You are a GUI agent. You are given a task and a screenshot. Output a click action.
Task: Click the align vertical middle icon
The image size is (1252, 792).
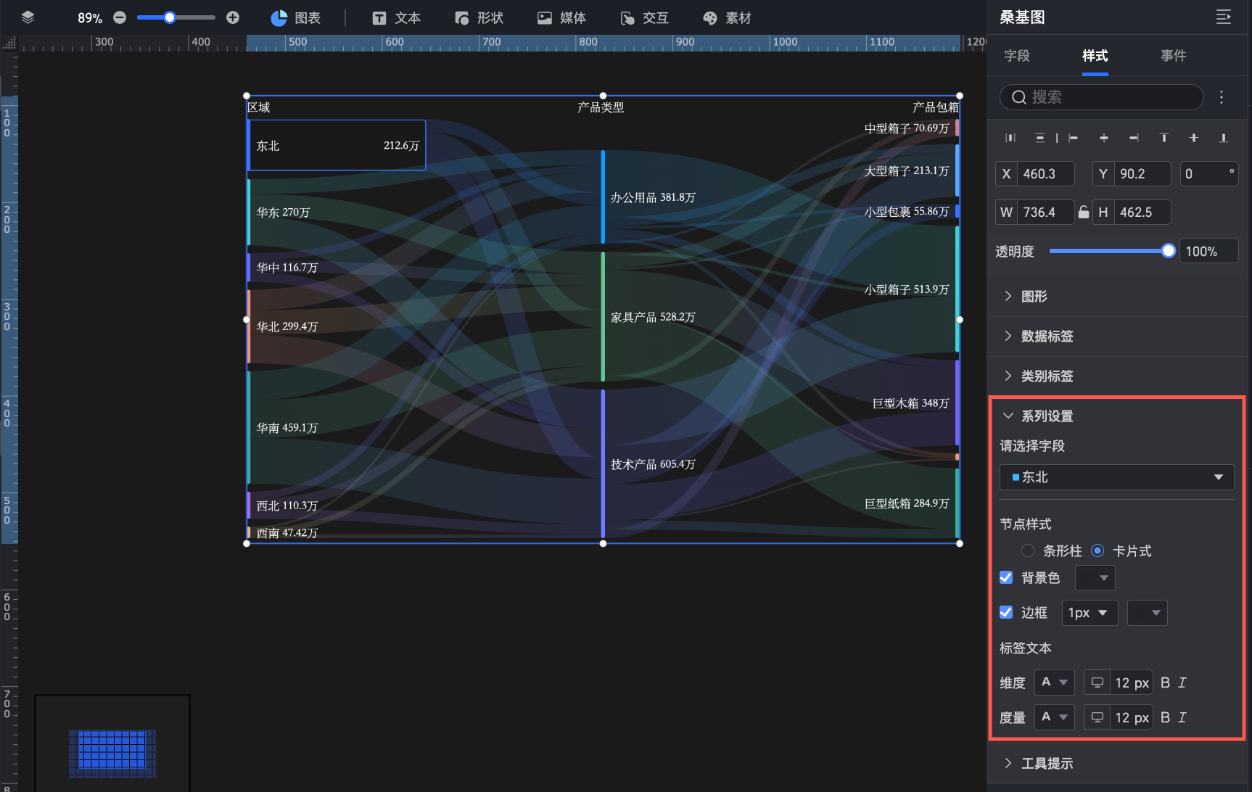click(x=1194, y=138)
